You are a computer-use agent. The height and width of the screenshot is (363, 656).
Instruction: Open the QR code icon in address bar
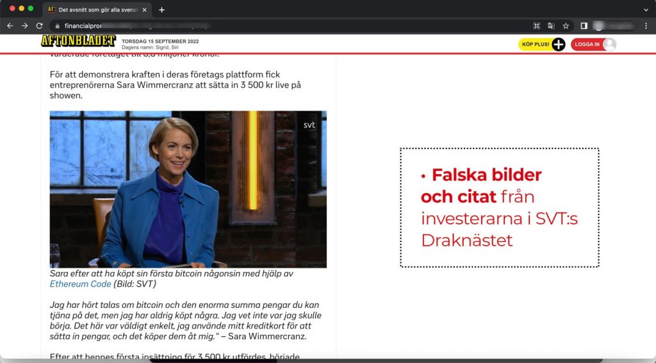click(537, 26)
